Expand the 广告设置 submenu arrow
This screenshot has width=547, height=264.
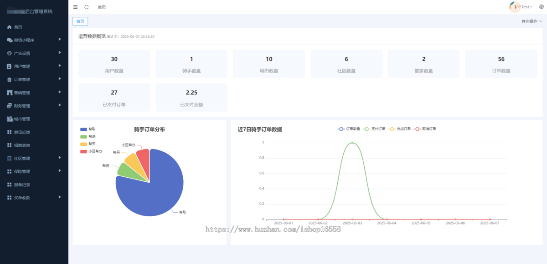click(x=60, y=53)
